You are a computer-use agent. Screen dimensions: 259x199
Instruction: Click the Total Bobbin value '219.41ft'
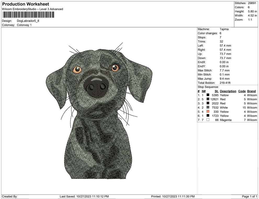225,83
